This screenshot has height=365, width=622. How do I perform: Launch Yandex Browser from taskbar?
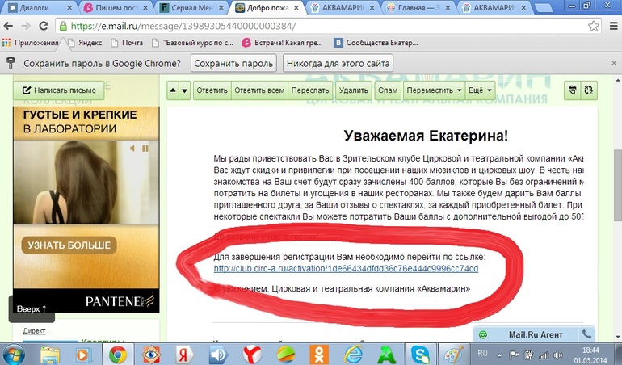pyautogui.click(x=252, y=355)
